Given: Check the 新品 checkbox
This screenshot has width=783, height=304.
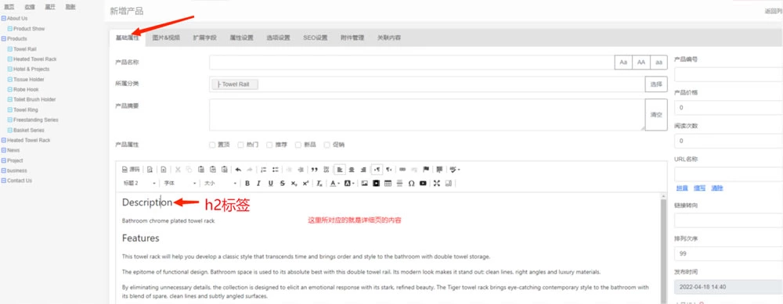Looking at the screenshot, I should (x=298, y=145).
